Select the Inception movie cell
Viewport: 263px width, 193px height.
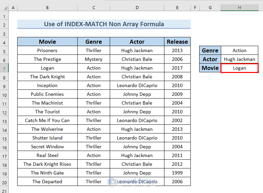click(x=47, y=85)
